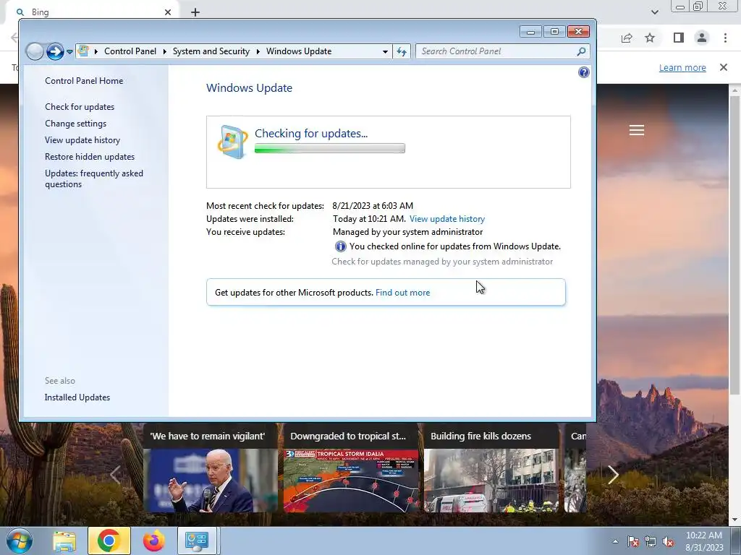Open the address bar history dropdown
741x555 pixels.
[385, 51]
